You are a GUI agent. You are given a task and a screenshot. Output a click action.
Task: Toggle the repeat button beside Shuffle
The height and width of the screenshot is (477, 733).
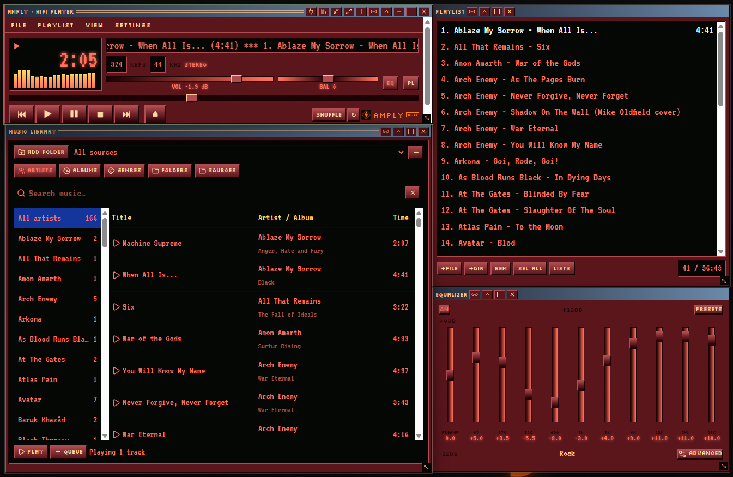point(354,114)
